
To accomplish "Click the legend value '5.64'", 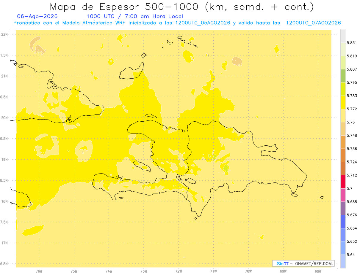I will (x=350, y=255).
